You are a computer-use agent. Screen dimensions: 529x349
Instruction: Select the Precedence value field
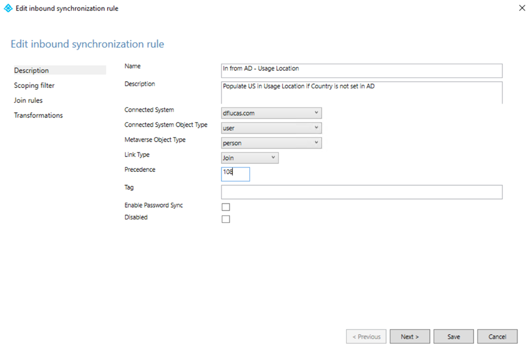(x=234, y=174)
